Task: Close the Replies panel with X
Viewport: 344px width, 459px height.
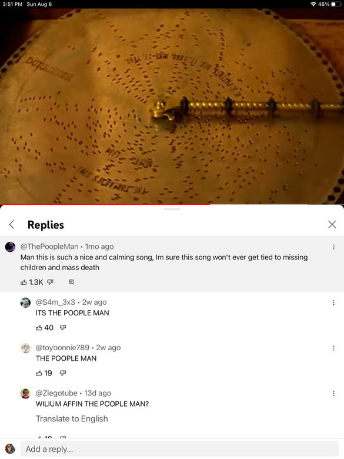Action: 332,225
